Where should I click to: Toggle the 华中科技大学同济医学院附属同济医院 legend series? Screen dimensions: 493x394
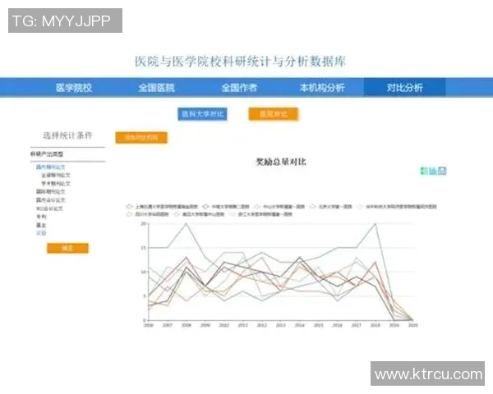click(397, 207)
